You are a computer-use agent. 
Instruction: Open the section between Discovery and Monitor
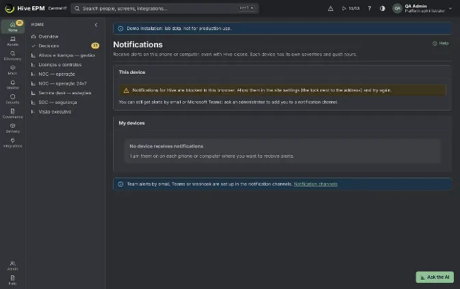12,70
